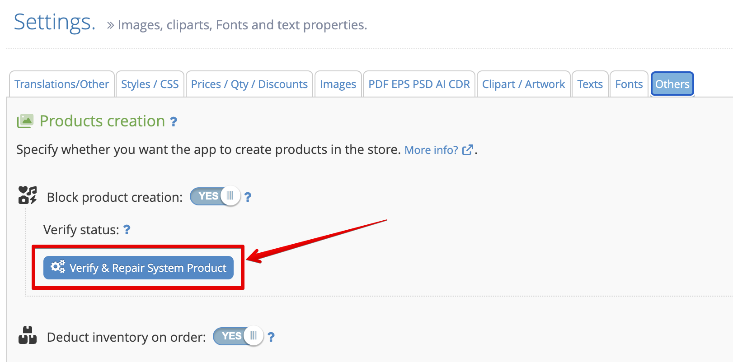This screenshot has width=733, height=362.
Task: Click the external link icon after More info
Action: pos(468,150)
